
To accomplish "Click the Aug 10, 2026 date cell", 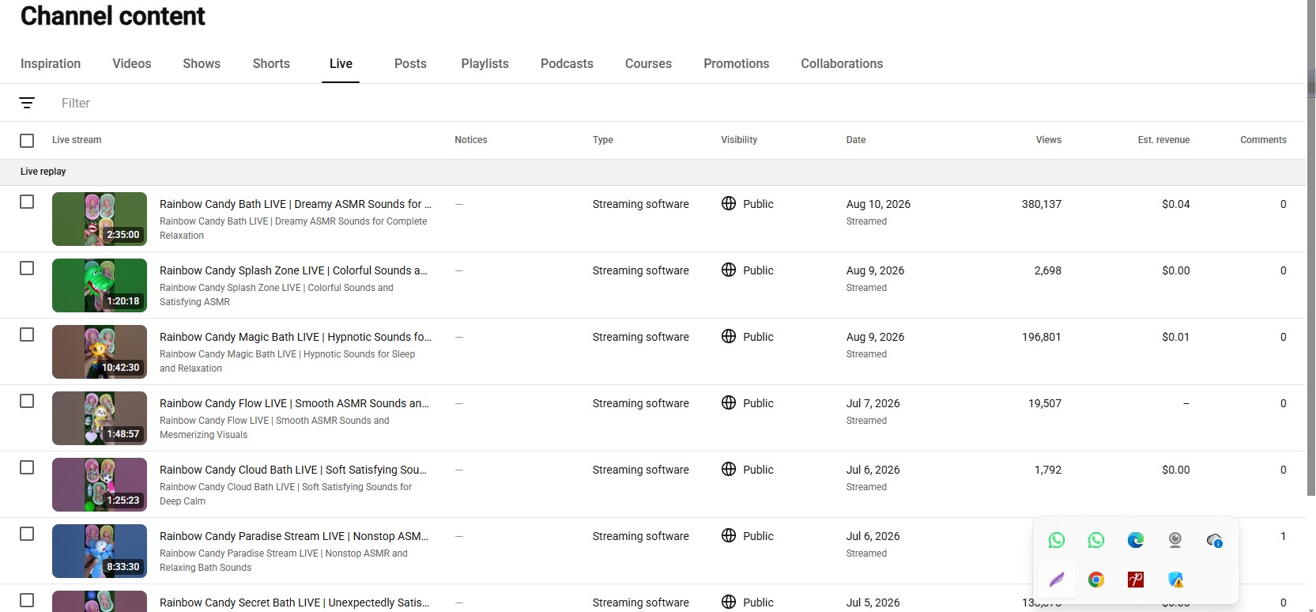I will 878,204.
